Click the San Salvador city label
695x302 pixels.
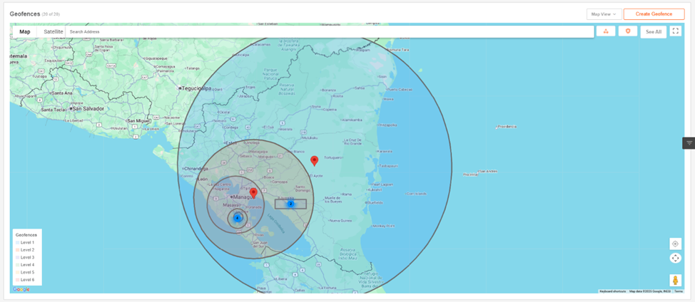pyautogui.click(x=88, y=108)
